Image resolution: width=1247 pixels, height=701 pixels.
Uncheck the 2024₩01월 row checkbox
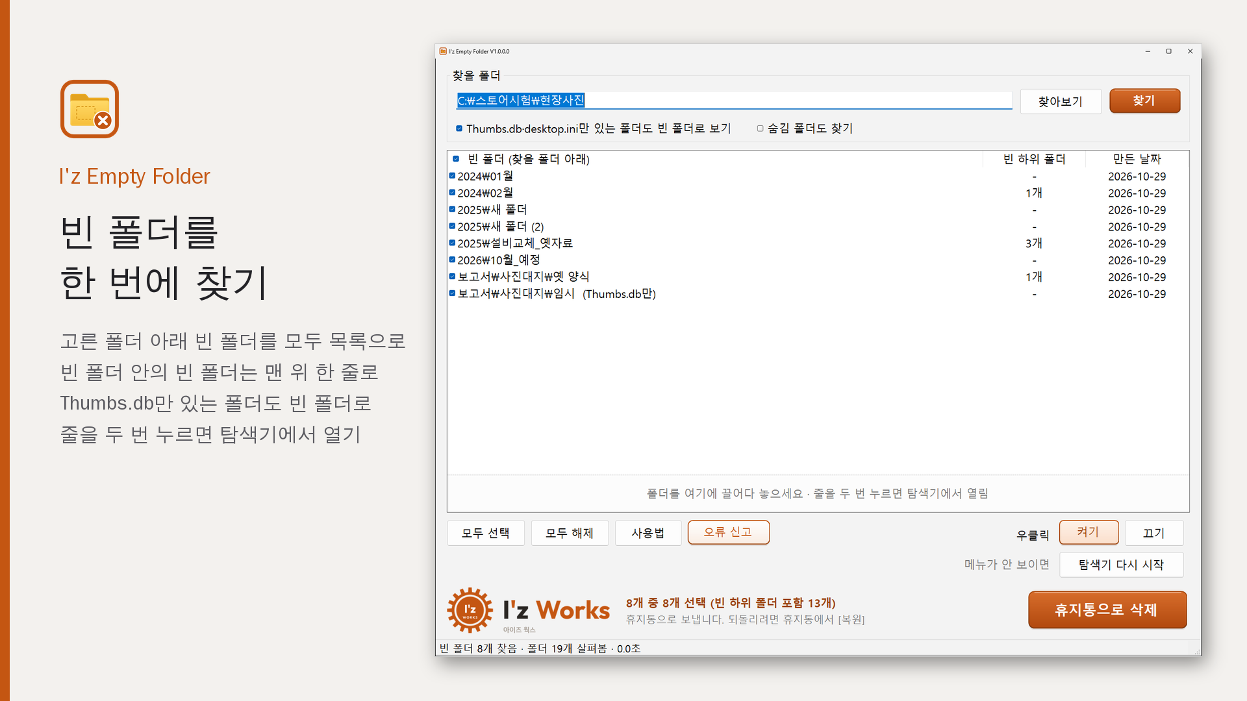point(452,176)
